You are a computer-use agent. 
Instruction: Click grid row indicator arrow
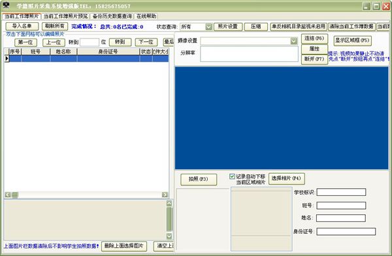7,59
